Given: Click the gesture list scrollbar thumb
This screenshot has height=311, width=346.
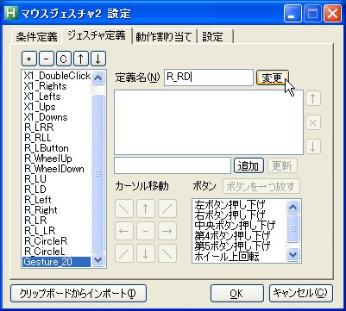Looking at the screenshot, I should click(98, 173).
